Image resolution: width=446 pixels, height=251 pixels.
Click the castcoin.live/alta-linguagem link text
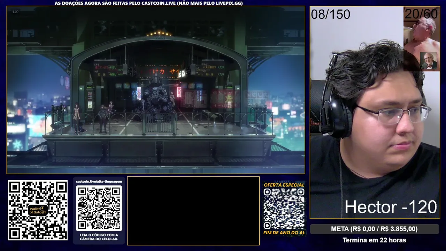click(x=99, y=182)
